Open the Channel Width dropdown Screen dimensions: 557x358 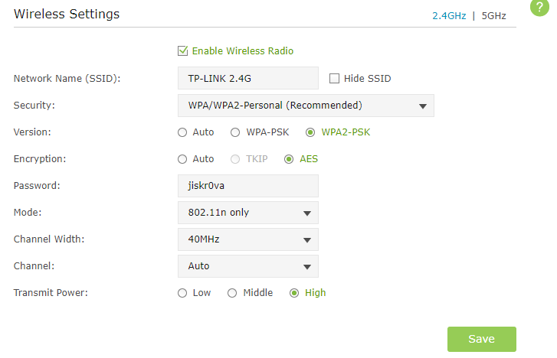tap(247, 239)
